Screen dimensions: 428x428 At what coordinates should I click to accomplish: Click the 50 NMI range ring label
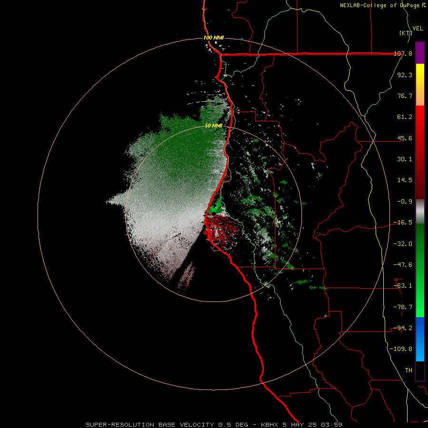214,126
